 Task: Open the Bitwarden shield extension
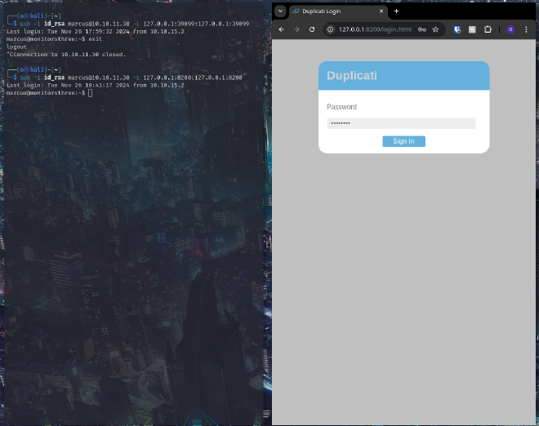(x=457, y=29)
